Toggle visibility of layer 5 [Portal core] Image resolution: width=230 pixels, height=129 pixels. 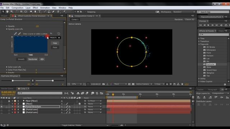(1, 112)
